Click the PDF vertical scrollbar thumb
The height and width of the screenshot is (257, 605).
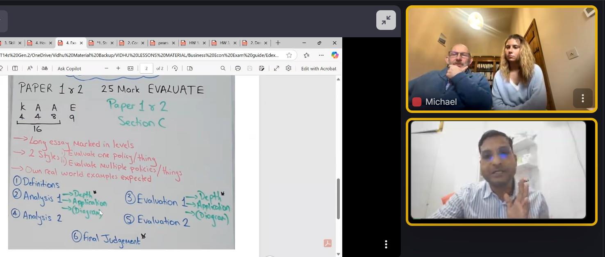[338, 198]
